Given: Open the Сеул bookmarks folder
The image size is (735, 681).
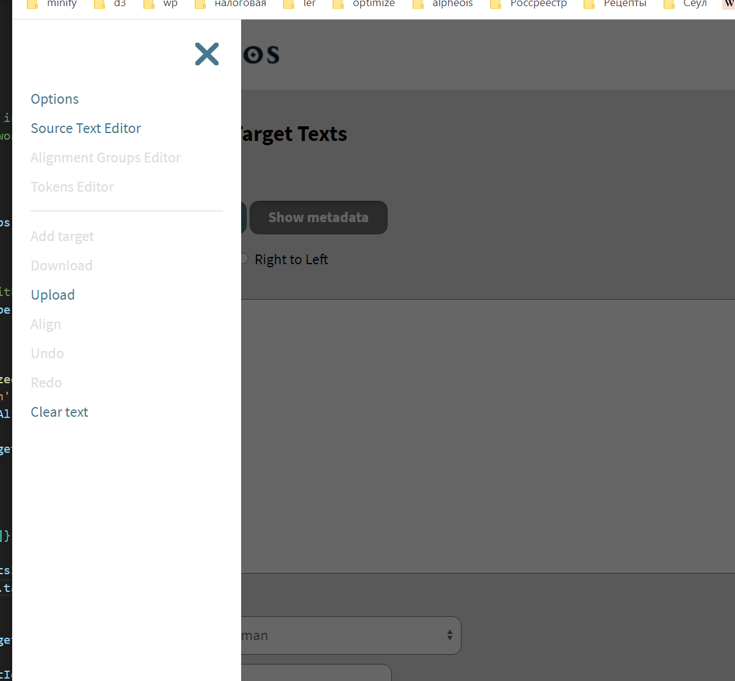Looking at the screenshot, I should coord(693,4).
